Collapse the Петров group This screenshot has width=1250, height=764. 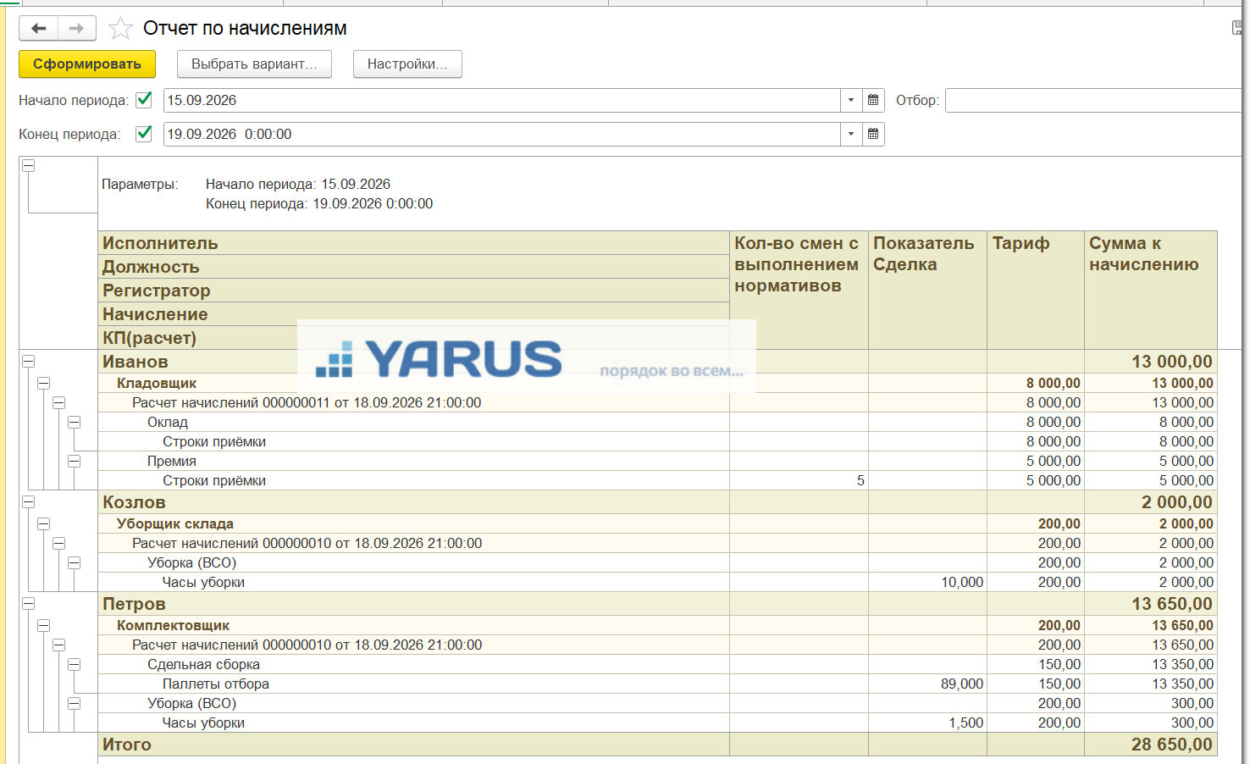pos(29,604)
